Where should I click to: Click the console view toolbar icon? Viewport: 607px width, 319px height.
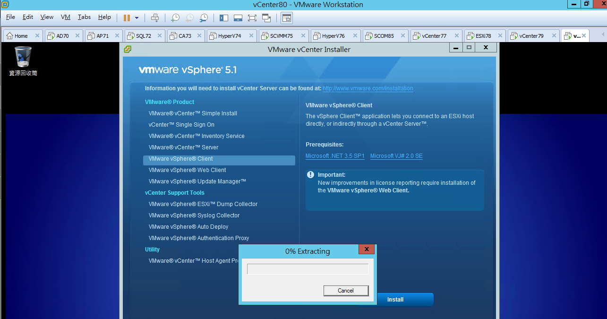[287, 18]
